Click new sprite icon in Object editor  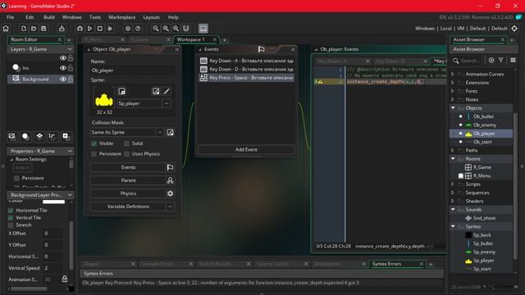[x=122, y=91]
